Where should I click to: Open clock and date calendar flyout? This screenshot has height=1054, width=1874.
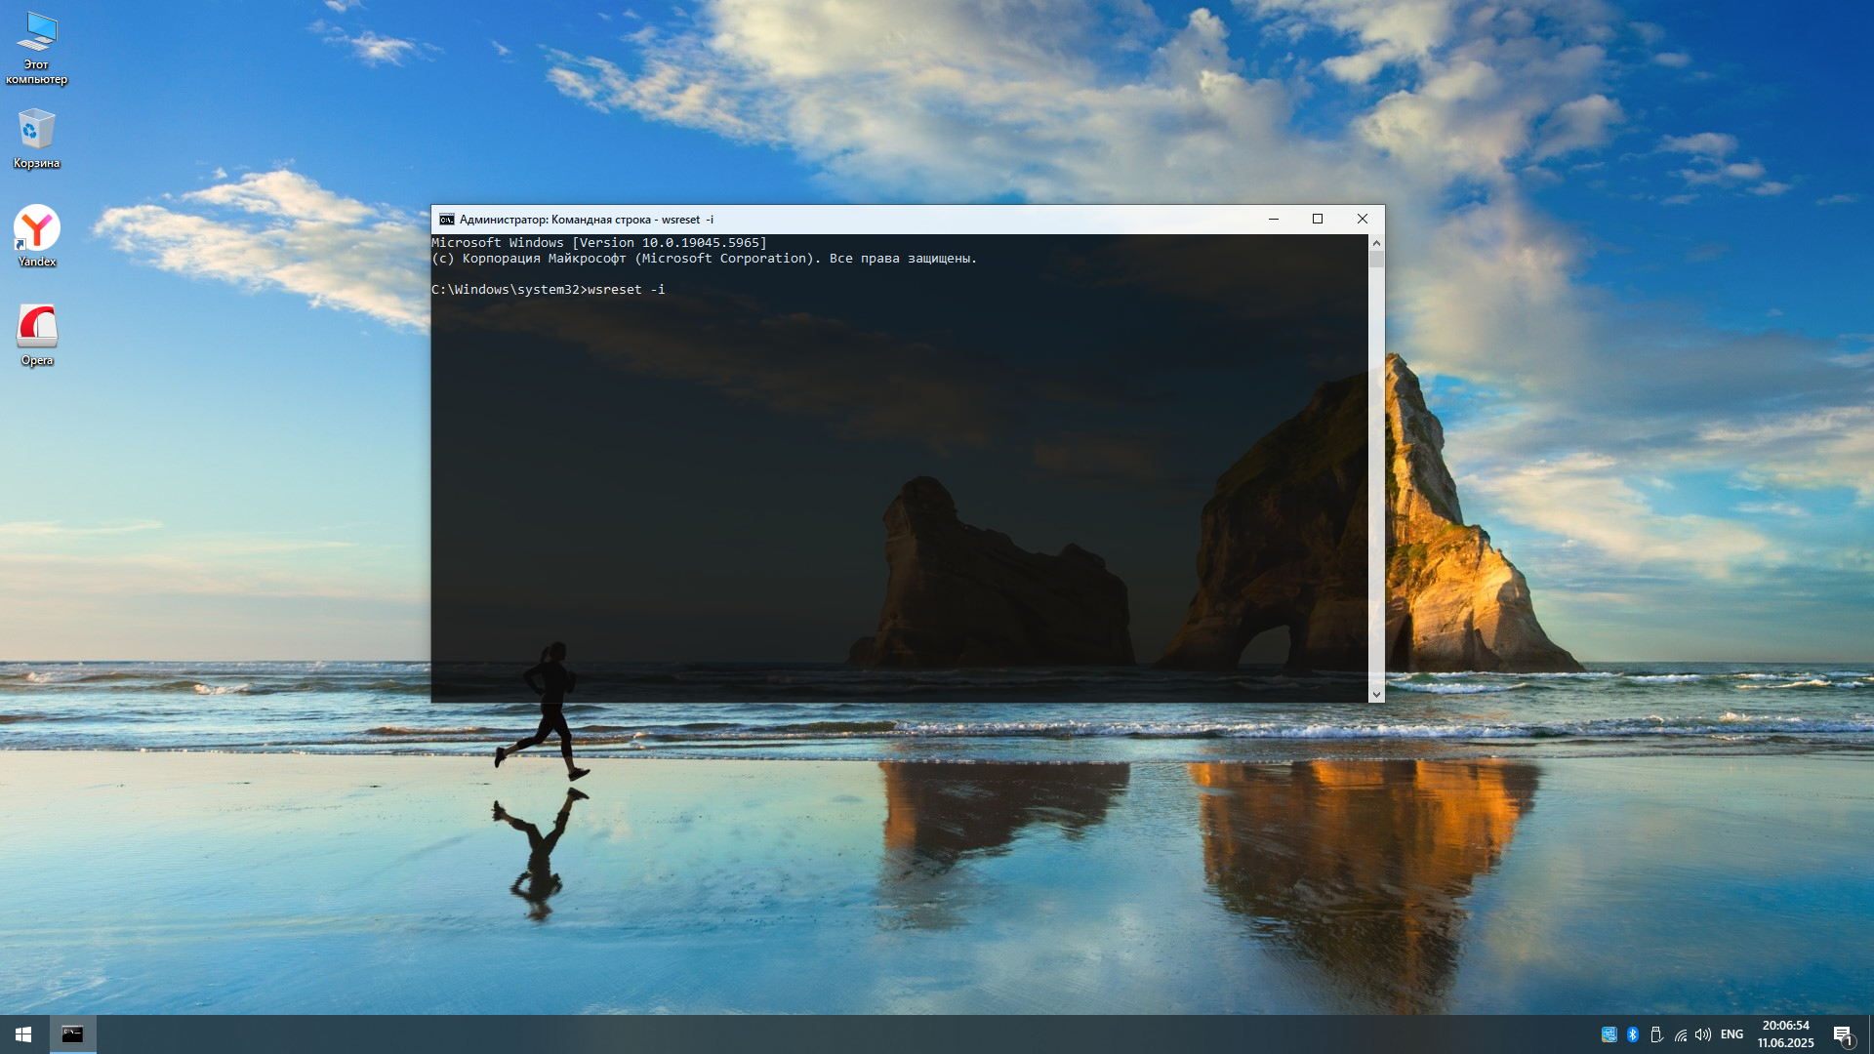pos(1785,1034)
